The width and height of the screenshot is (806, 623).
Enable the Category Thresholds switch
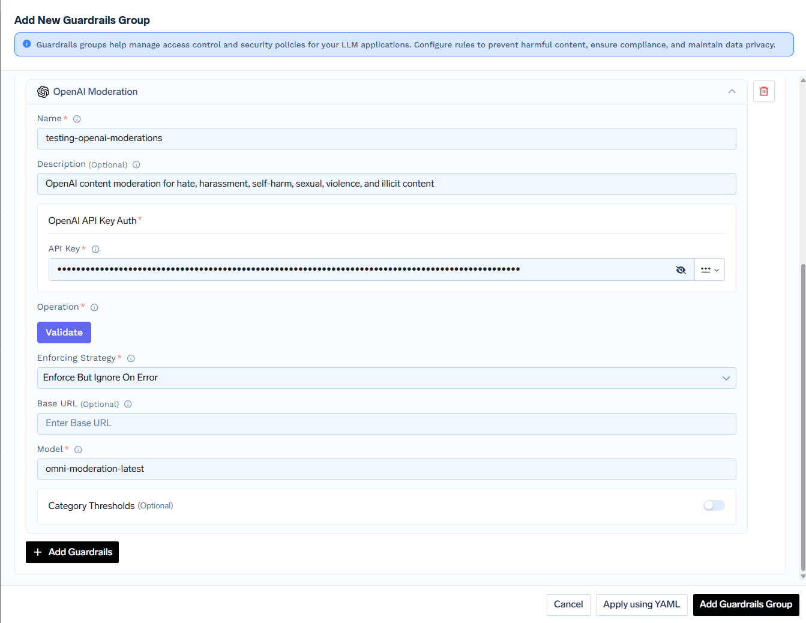[x=714, y=505]
